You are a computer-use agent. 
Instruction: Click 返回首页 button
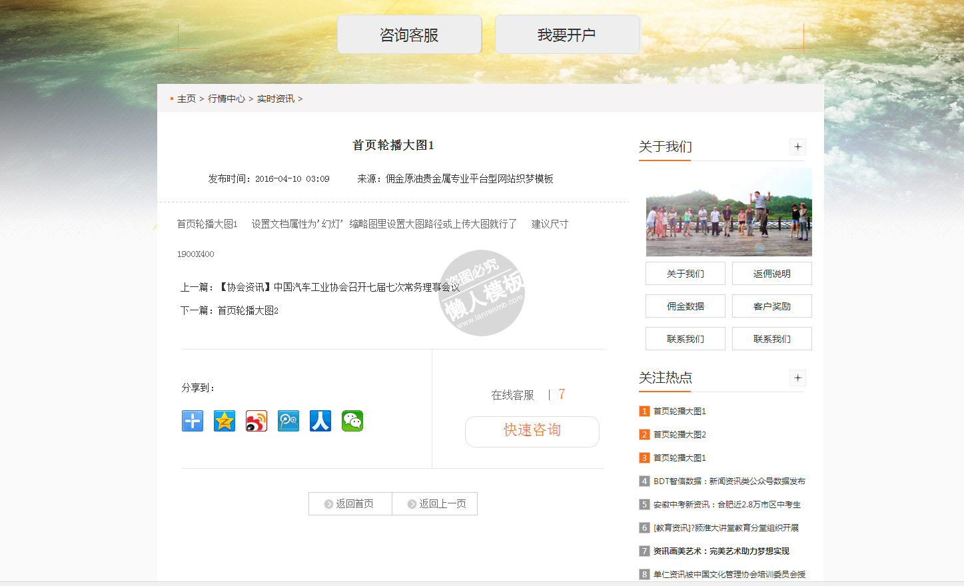[350, 504]
